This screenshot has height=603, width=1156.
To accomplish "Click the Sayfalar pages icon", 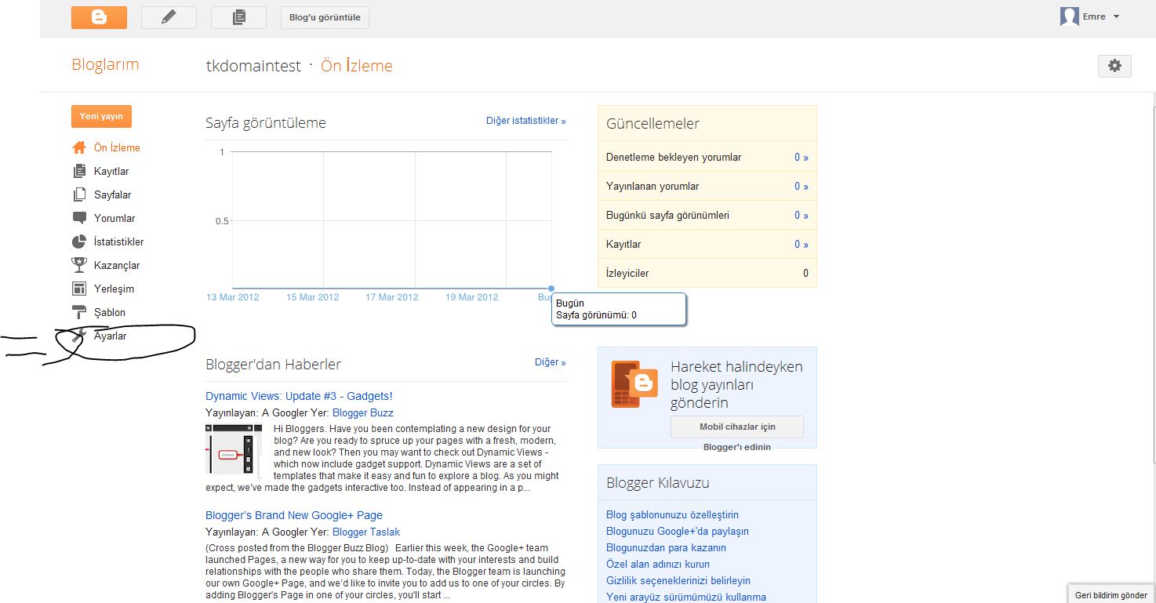I will coord(79,194).
